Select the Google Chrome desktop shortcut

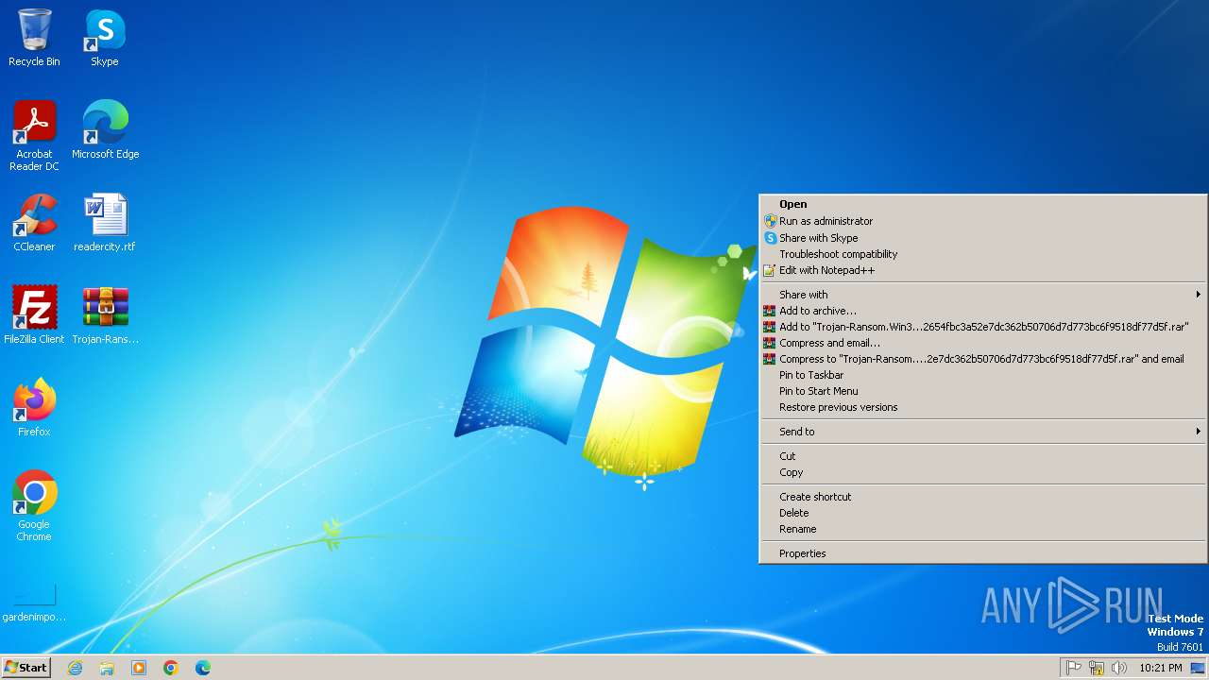(x=34, y=505)
